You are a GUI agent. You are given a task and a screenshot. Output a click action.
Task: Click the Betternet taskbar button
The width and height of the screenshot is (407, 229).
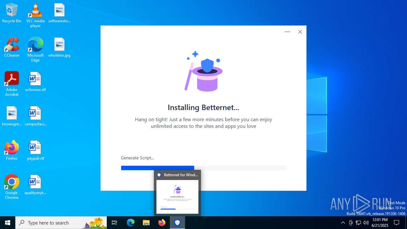[x=177, y=223]
